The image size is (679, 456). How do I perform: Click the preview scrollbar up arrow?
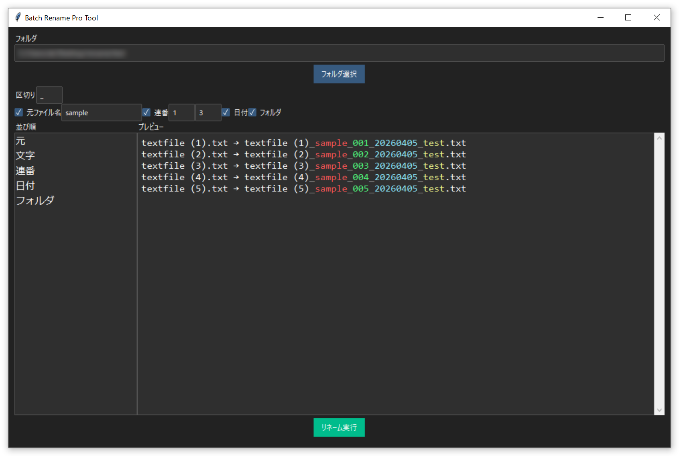[x=659, y=138]
